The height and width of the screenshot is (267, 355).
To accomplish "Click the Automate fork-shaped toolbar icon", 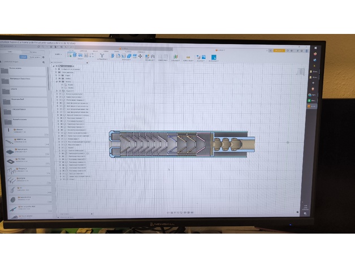I will coord(102,56).
